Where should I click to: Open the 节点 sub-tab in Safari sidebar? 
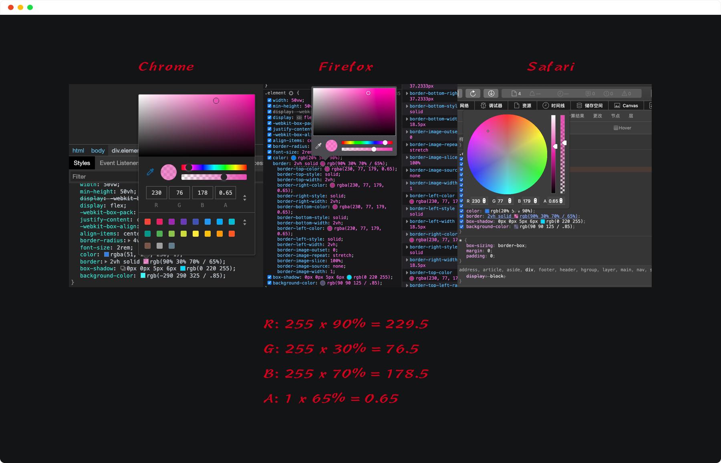(x=615, y=116)
